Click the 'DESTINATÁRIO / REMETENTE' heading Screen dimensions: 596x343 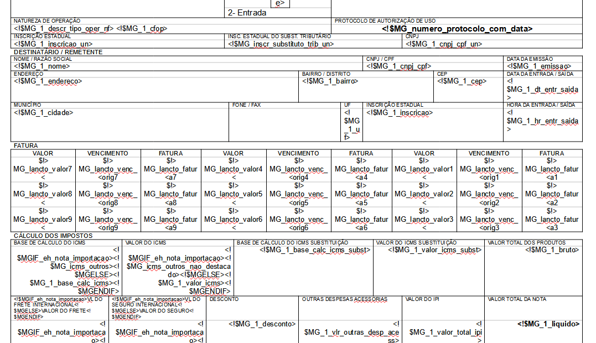point(58,52)
